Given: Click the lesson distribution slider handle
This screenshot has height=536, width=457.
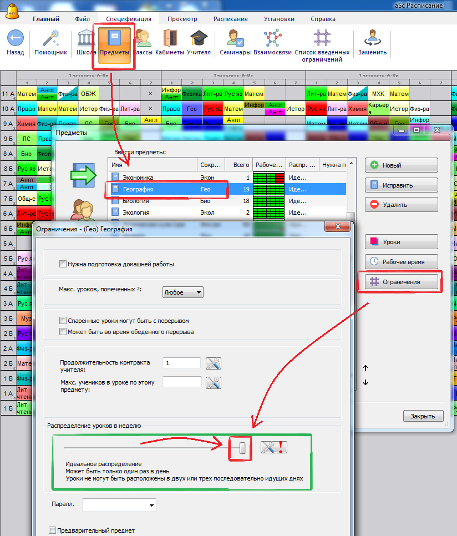Looking at the screenshot, I should (242, 448).
